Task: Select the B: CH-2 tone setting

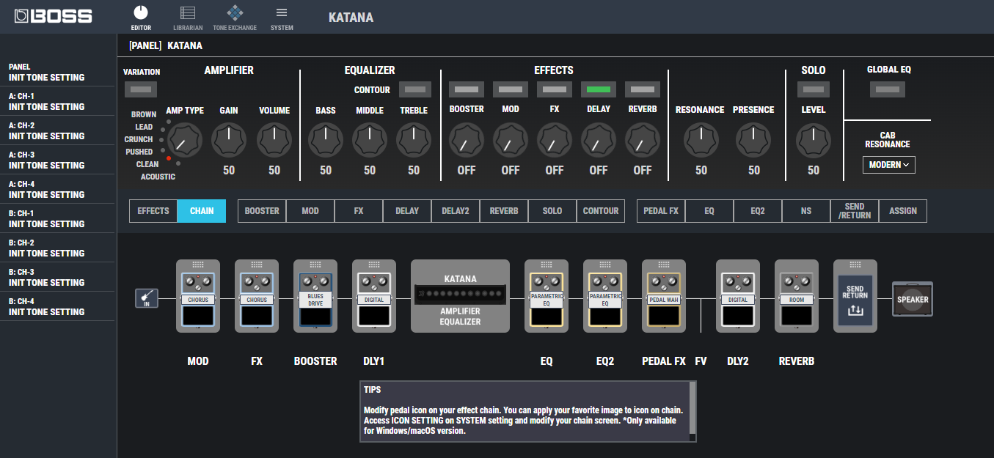Action: pos(57,248)
